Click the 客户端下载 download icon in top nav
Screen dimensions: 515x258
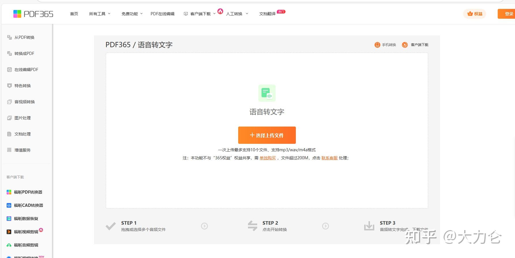(186, 14)
